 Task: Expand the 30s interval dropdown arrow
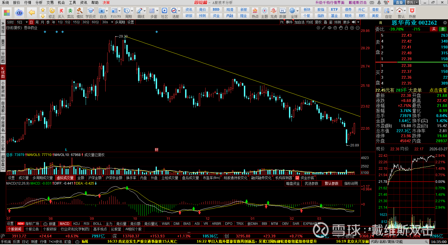(x=112, y=22)
